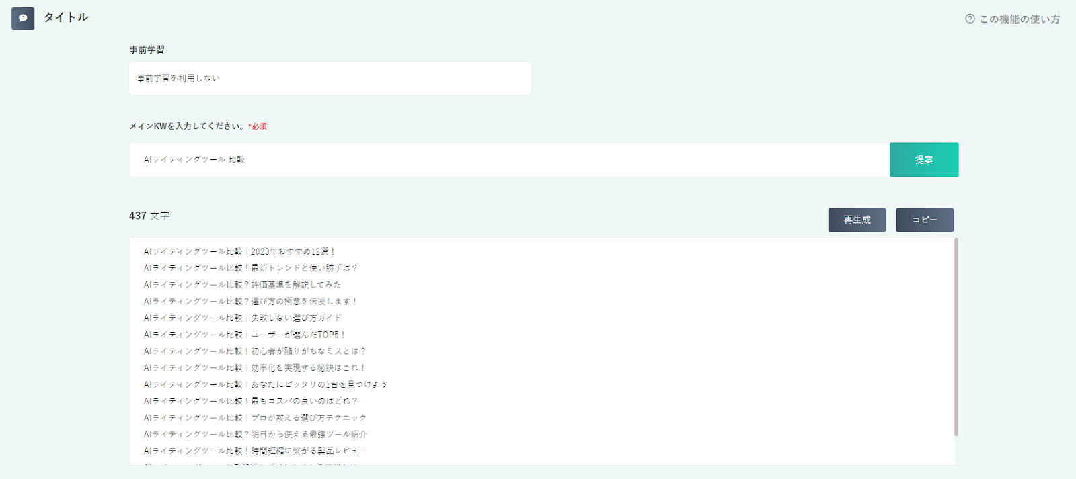The width and height of the screenshot is (1076, 479).
Task: Click the results list vertical scrollbar
Action: click(956, 336)
